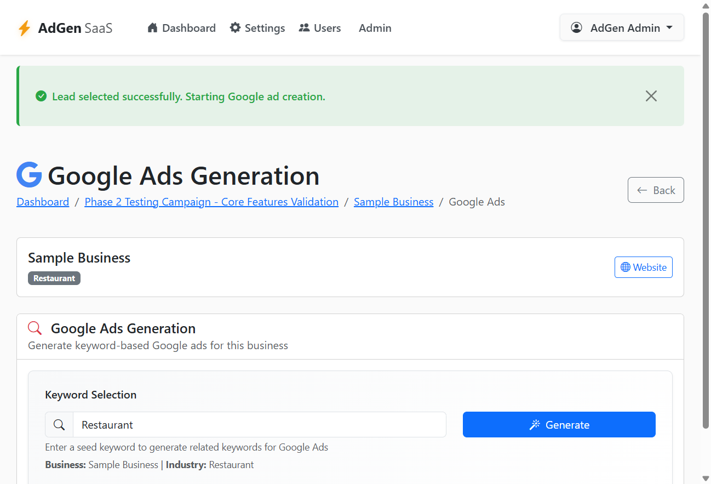
Task: Open the business Website button
Action: pos(643,267)
